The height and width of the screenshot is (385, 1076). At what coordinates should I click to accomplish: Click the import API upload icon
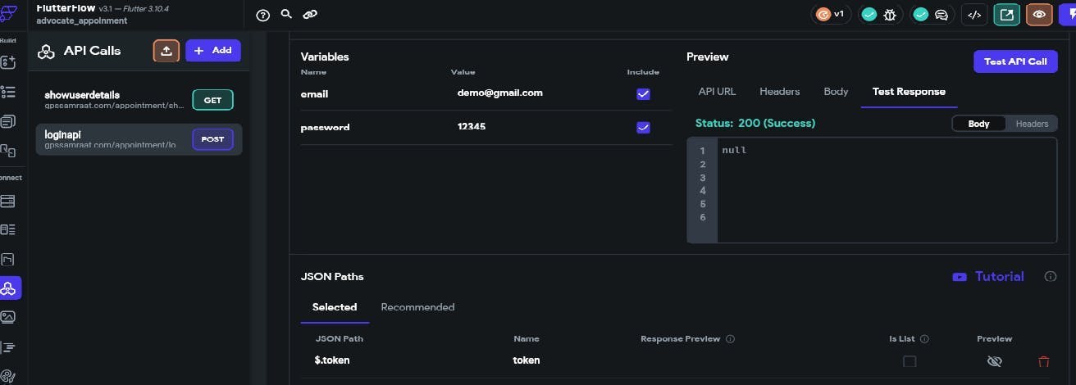166,51
